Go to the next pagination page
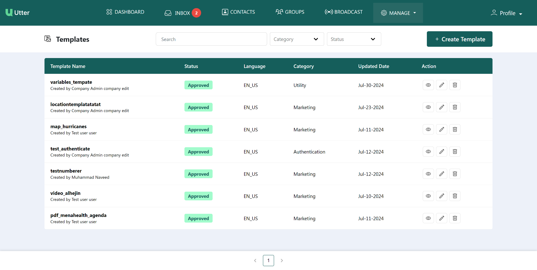The image size is (537, 270). tap(282, 261)
